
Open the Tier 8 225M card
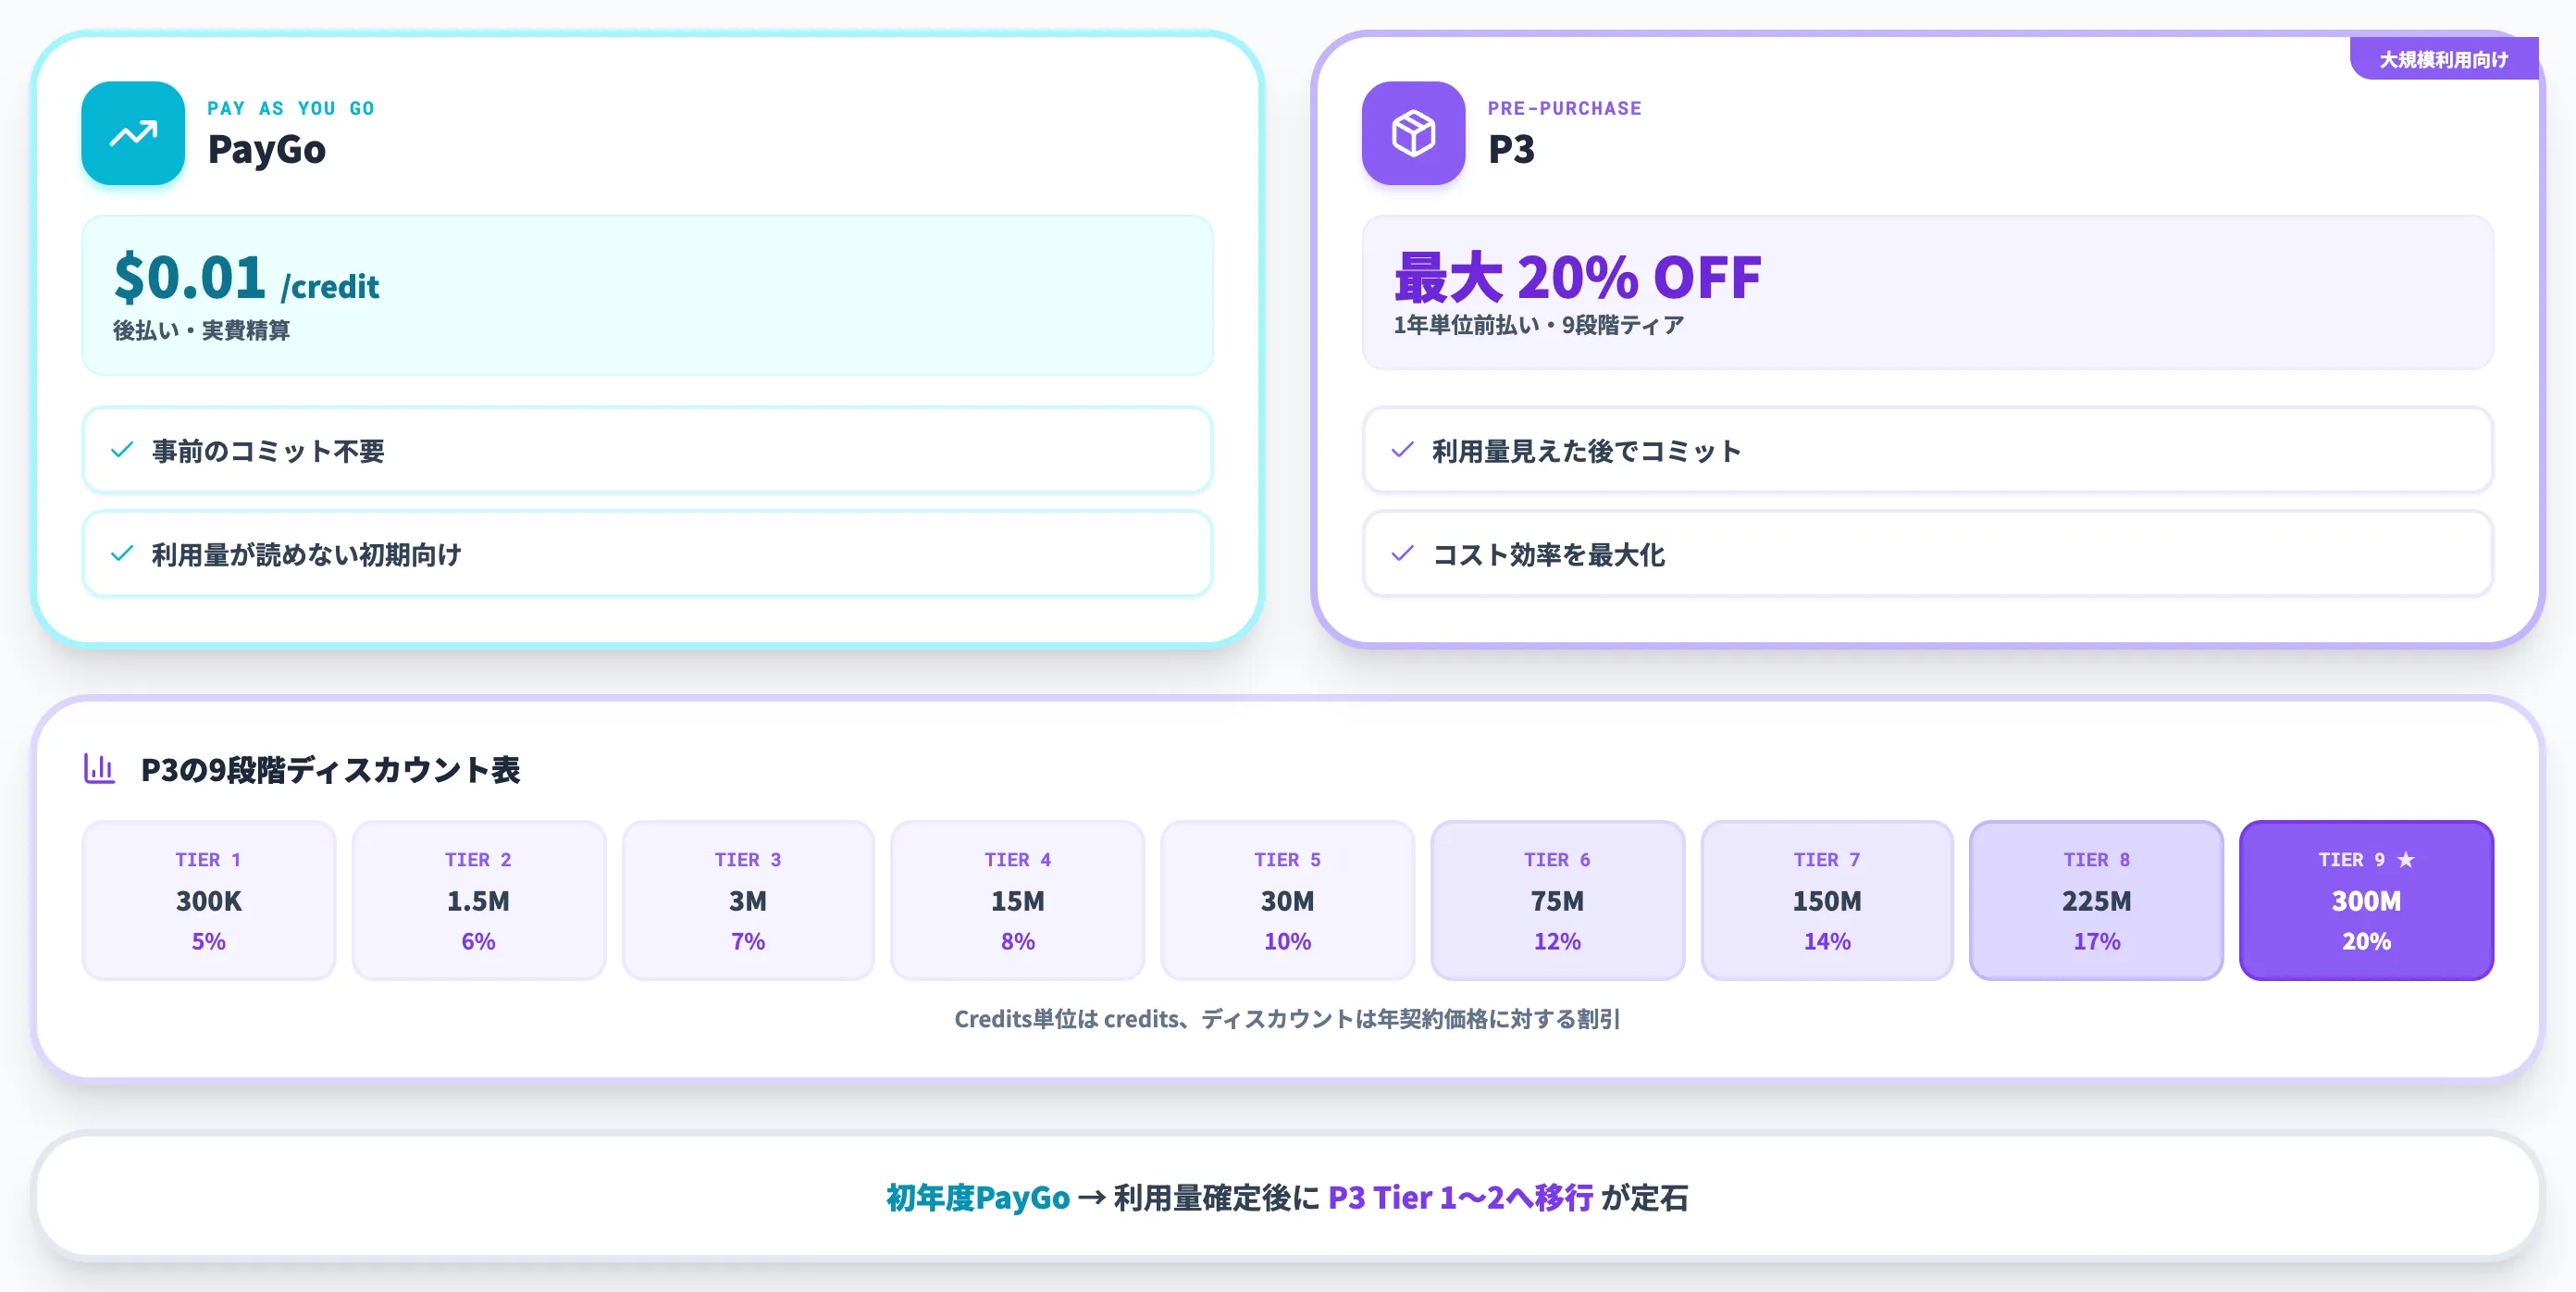click(2097, 900)
